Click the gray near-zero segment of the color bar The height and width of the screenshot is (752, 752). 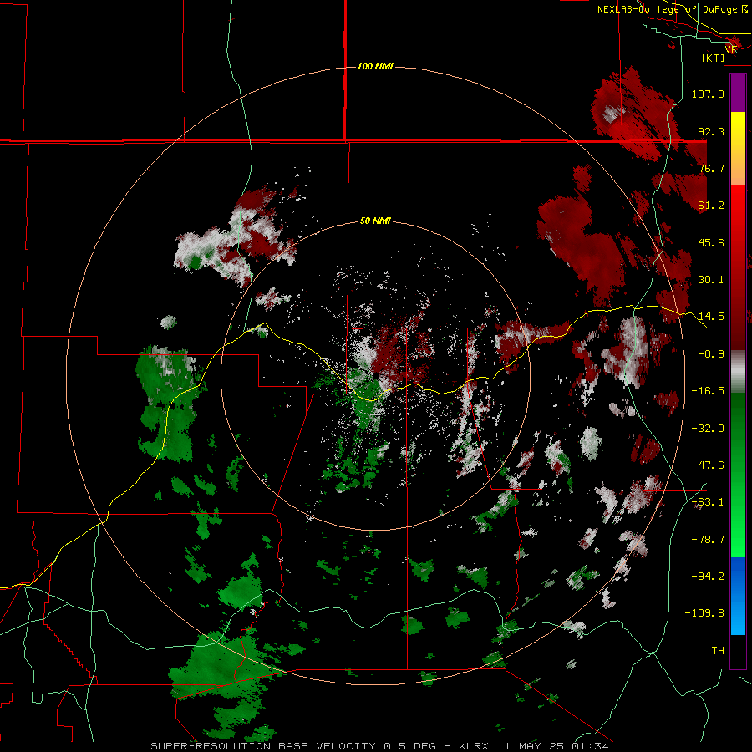738,372
